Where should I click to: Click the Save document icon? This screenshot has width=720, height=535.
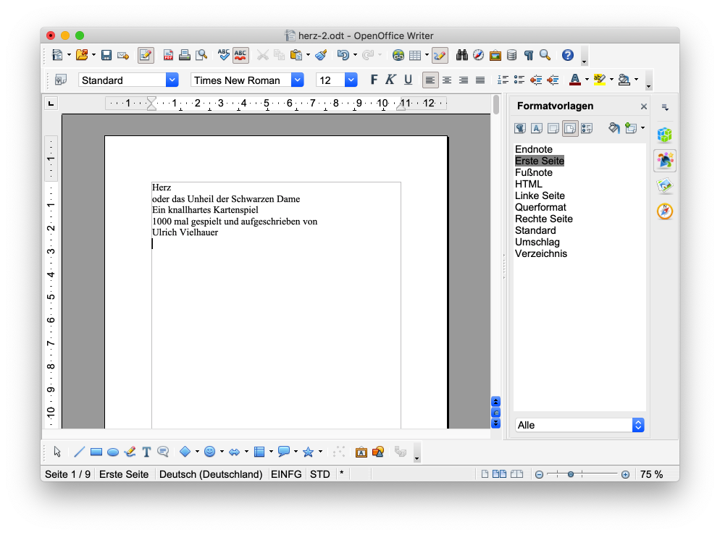[x=106, y=55]
